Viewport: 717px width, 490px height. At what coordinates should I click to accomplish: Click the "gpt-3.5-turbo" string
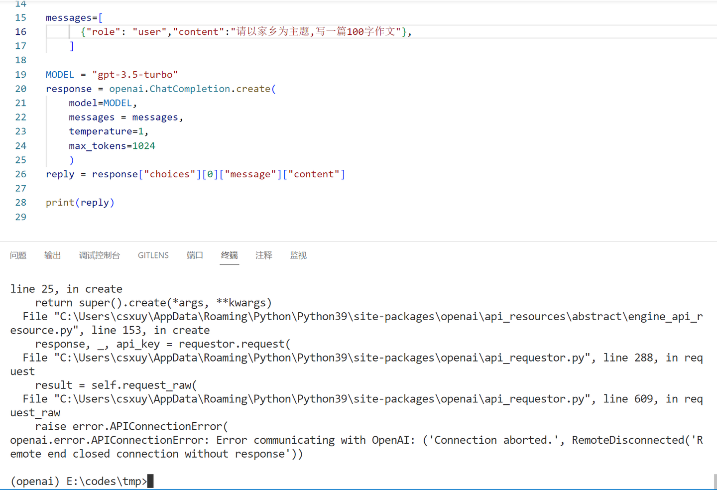135,75
